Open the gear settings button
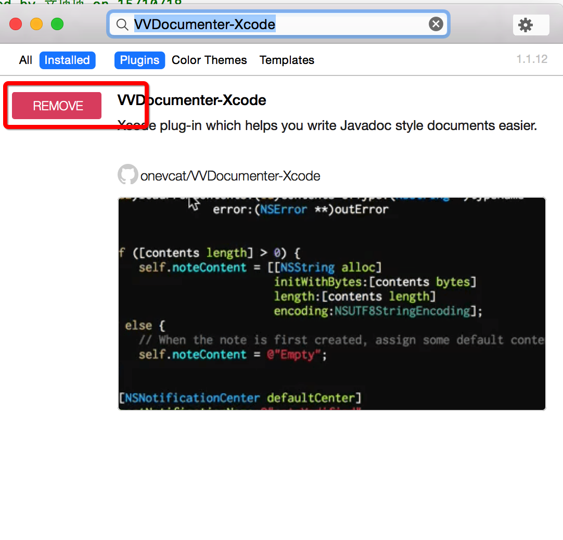Viewport: 563px width, 540px height. pyautogui.click(x=526, y=24)
